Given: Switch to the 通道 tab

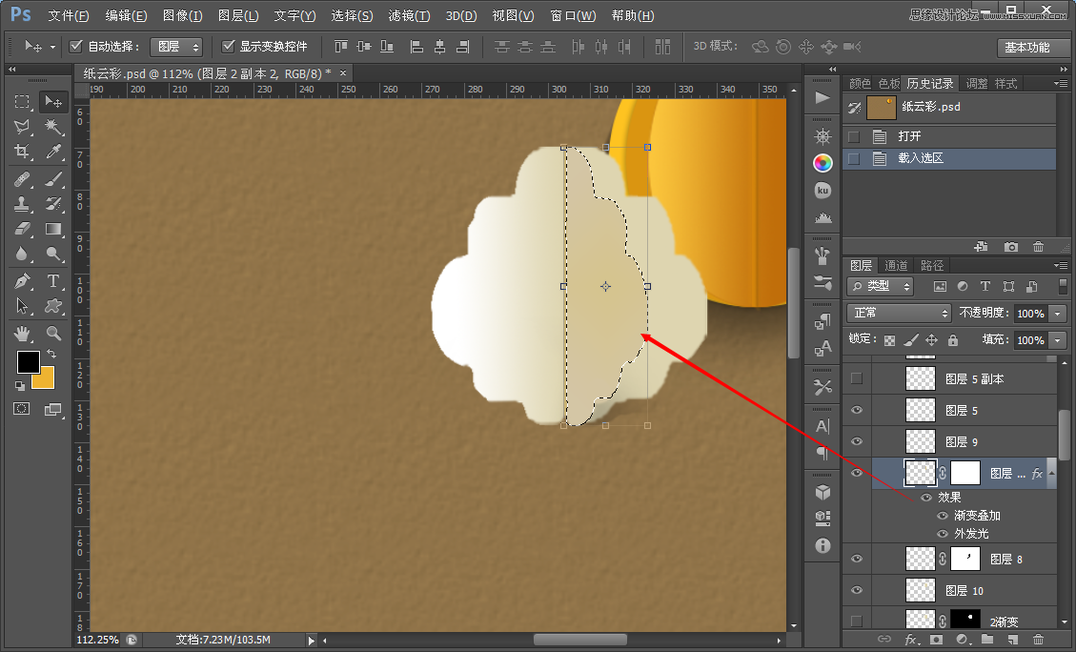Looking at the screenshot, I should click(896, 266).
